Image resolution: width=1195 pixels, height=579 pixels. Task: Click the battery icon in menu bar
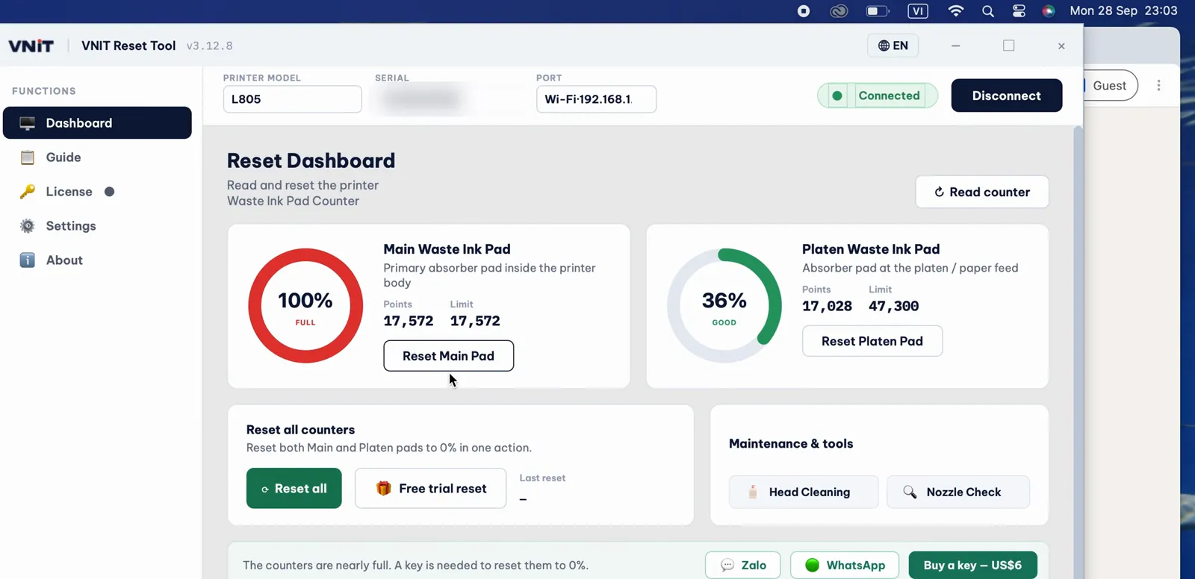tap(878, 10)
